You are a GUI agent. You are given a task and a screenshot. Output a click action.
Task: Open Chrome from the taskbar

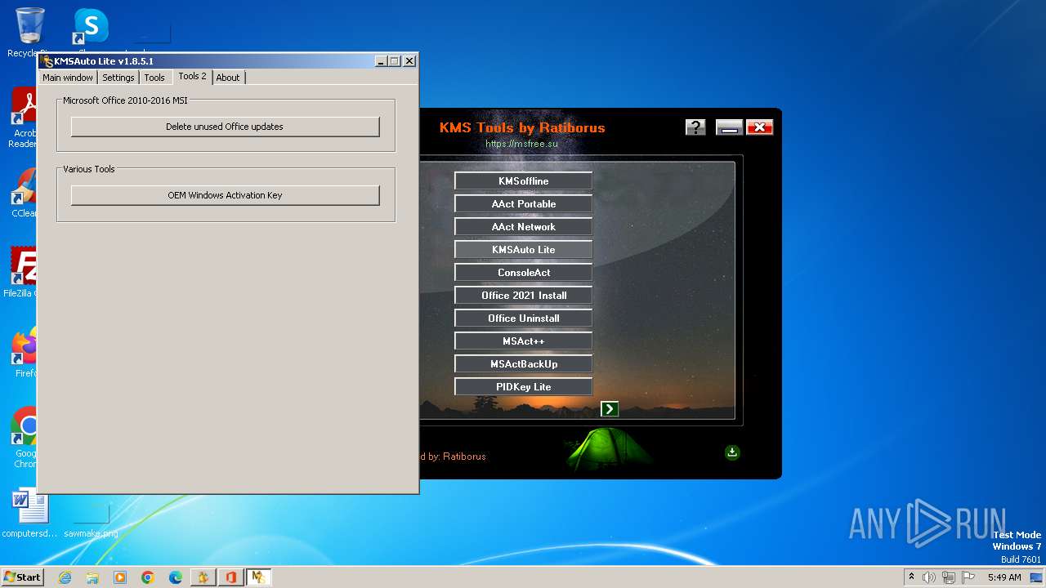tap(148, 577)
